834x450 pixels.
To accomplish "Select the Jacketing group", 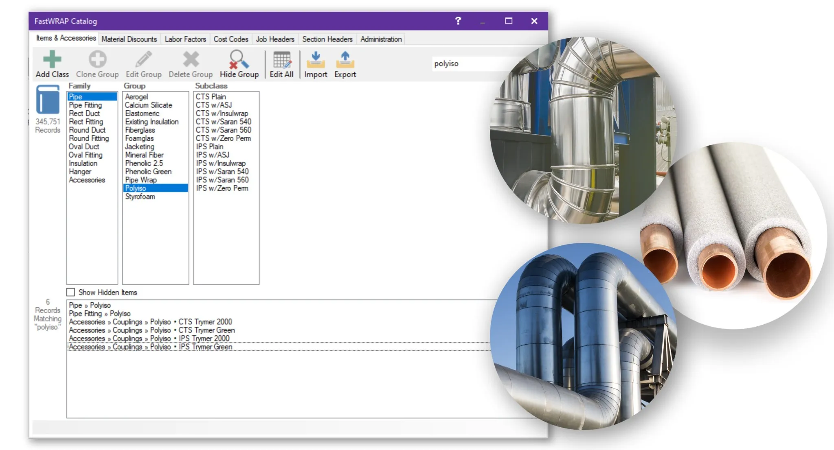I will coord(156,146).
